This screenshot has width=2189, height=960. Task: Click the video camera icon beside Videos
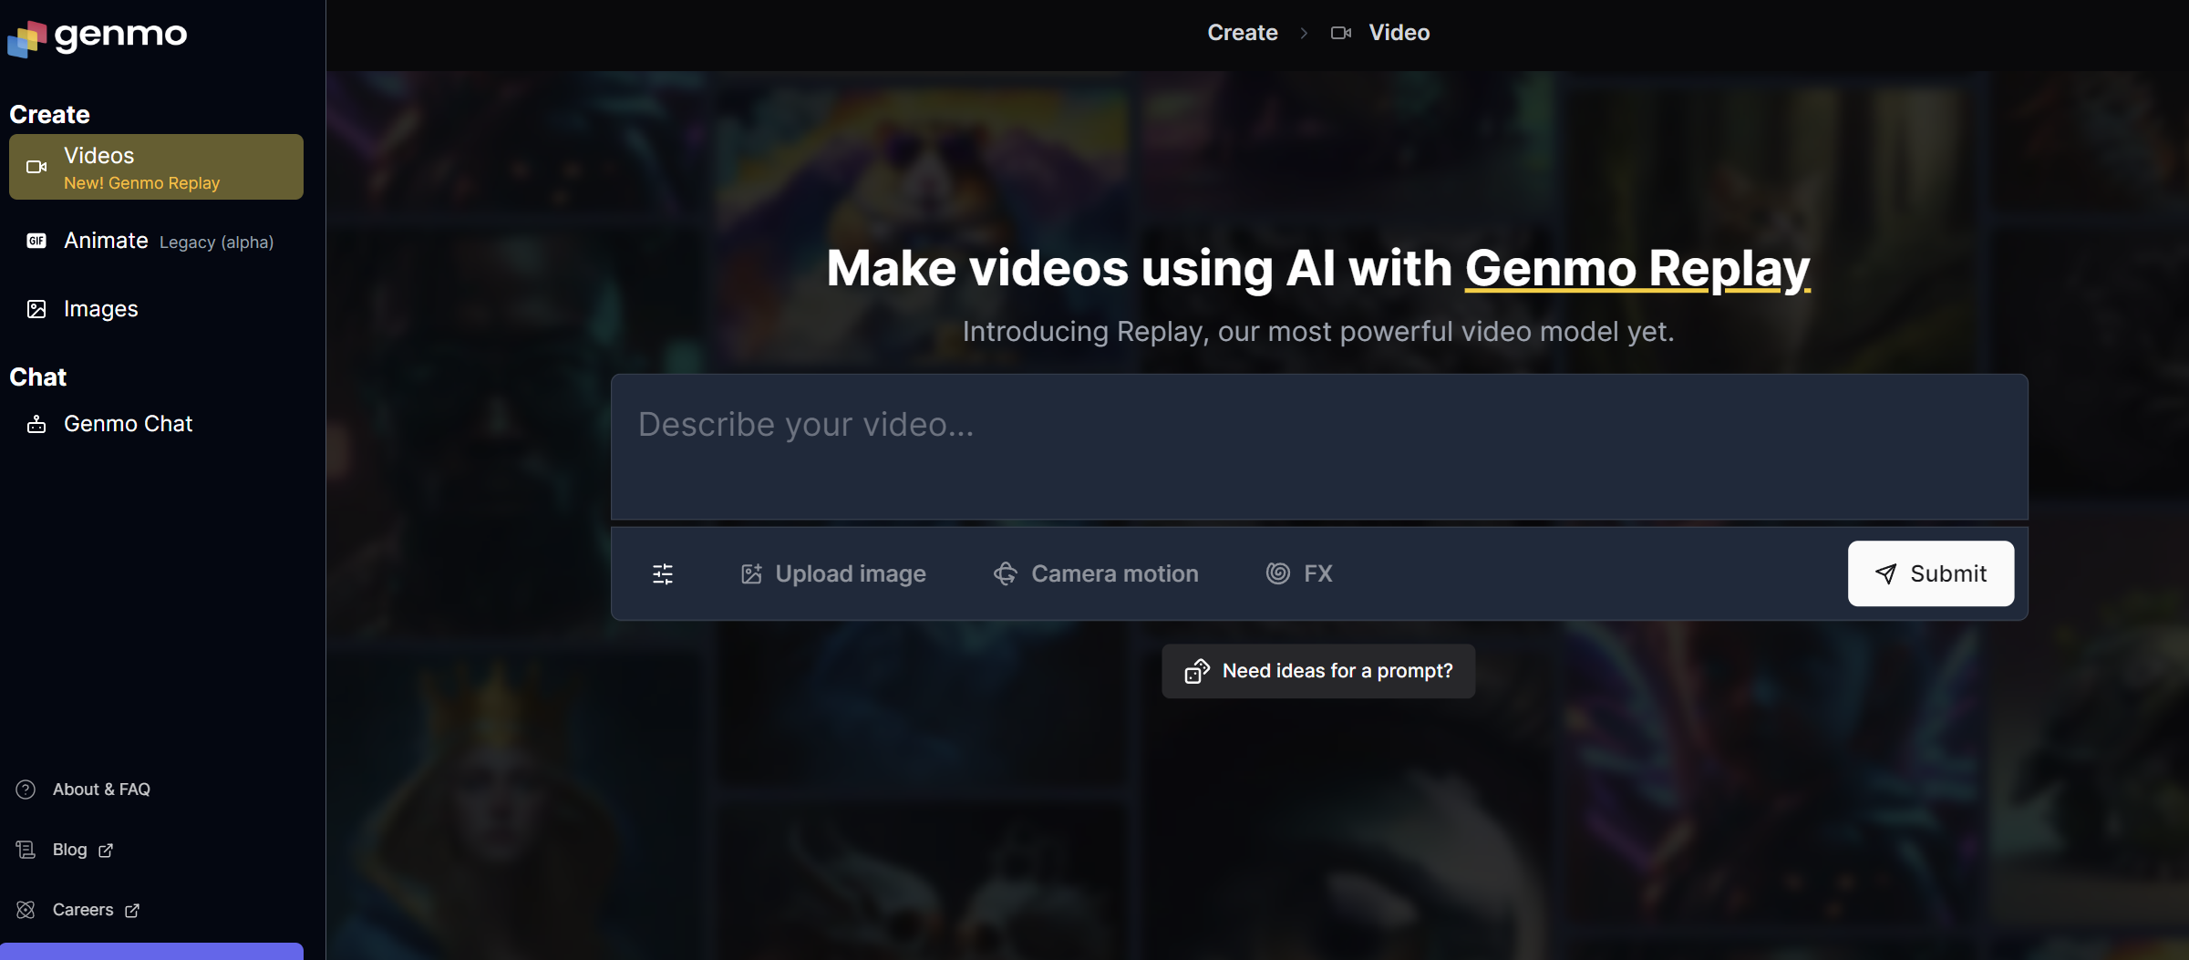(36, 167)
